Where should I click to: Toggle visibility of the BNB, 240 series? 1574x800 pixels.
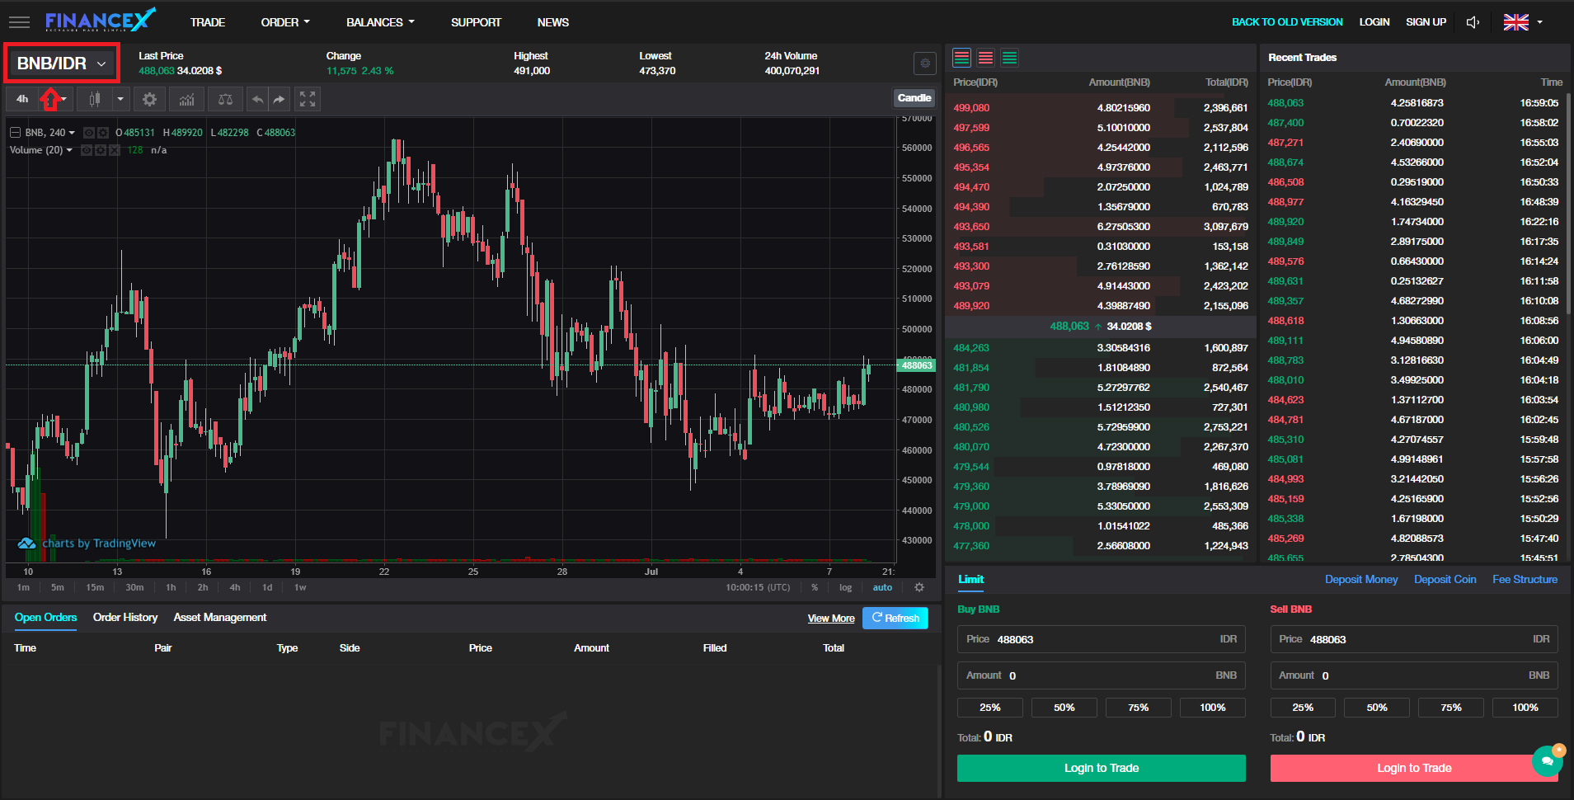(89, 133)
